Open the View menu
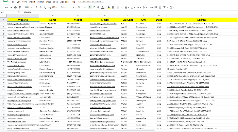This screenshot has width=238, height=132. tap(24, 2)
